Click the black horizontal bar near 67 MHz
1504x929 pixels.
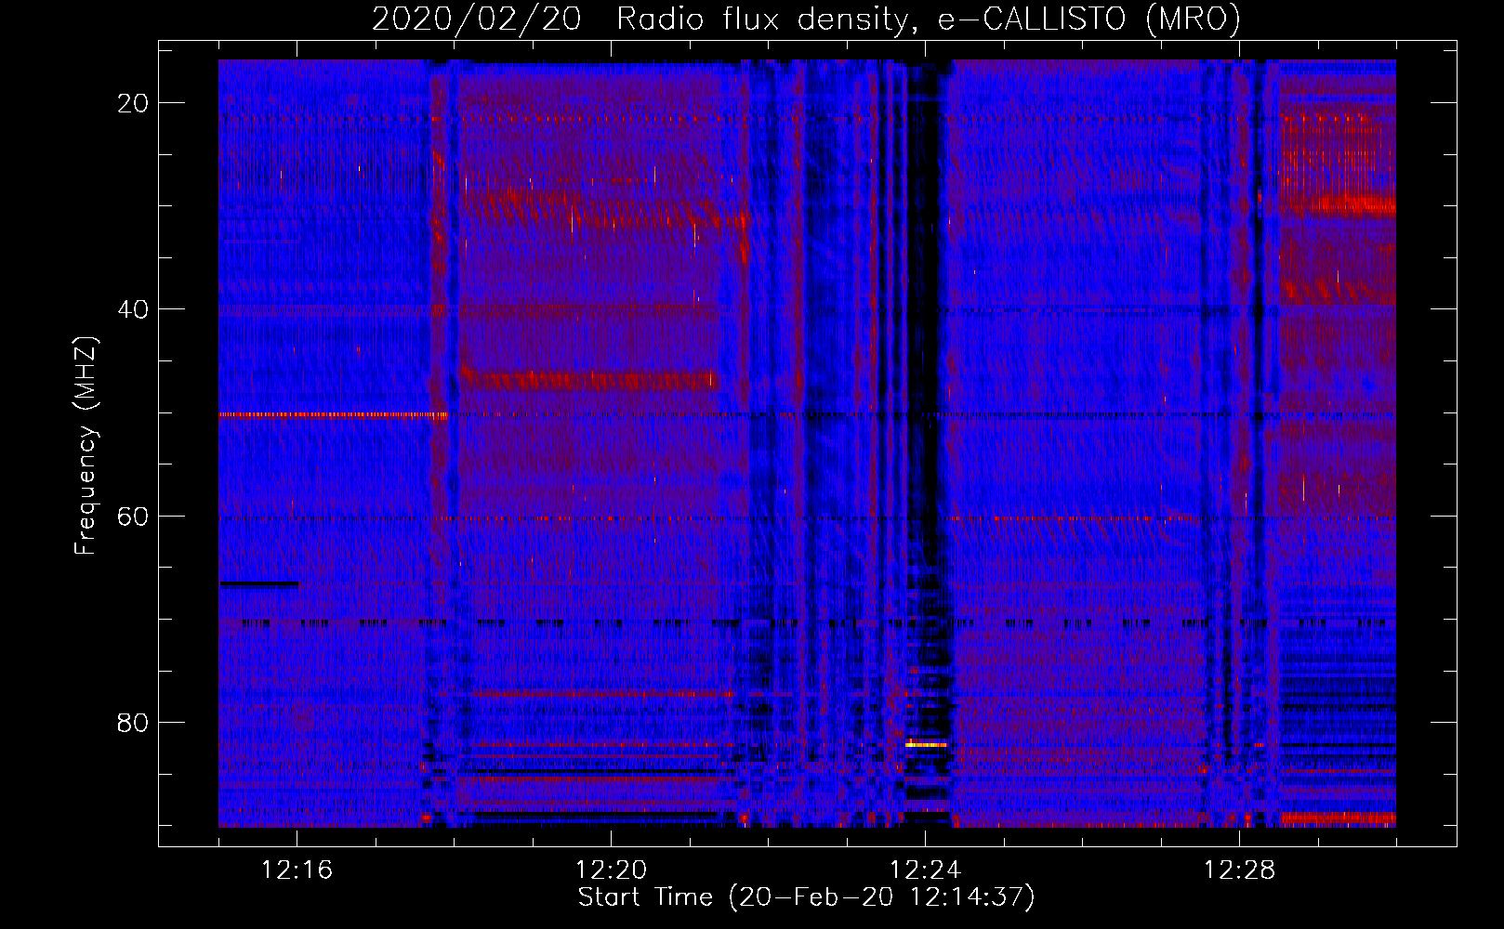[x=259, y=583]
